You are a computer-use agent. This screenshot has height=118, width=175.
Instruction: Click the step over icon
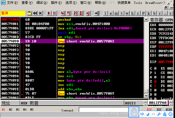coord(69,13)
